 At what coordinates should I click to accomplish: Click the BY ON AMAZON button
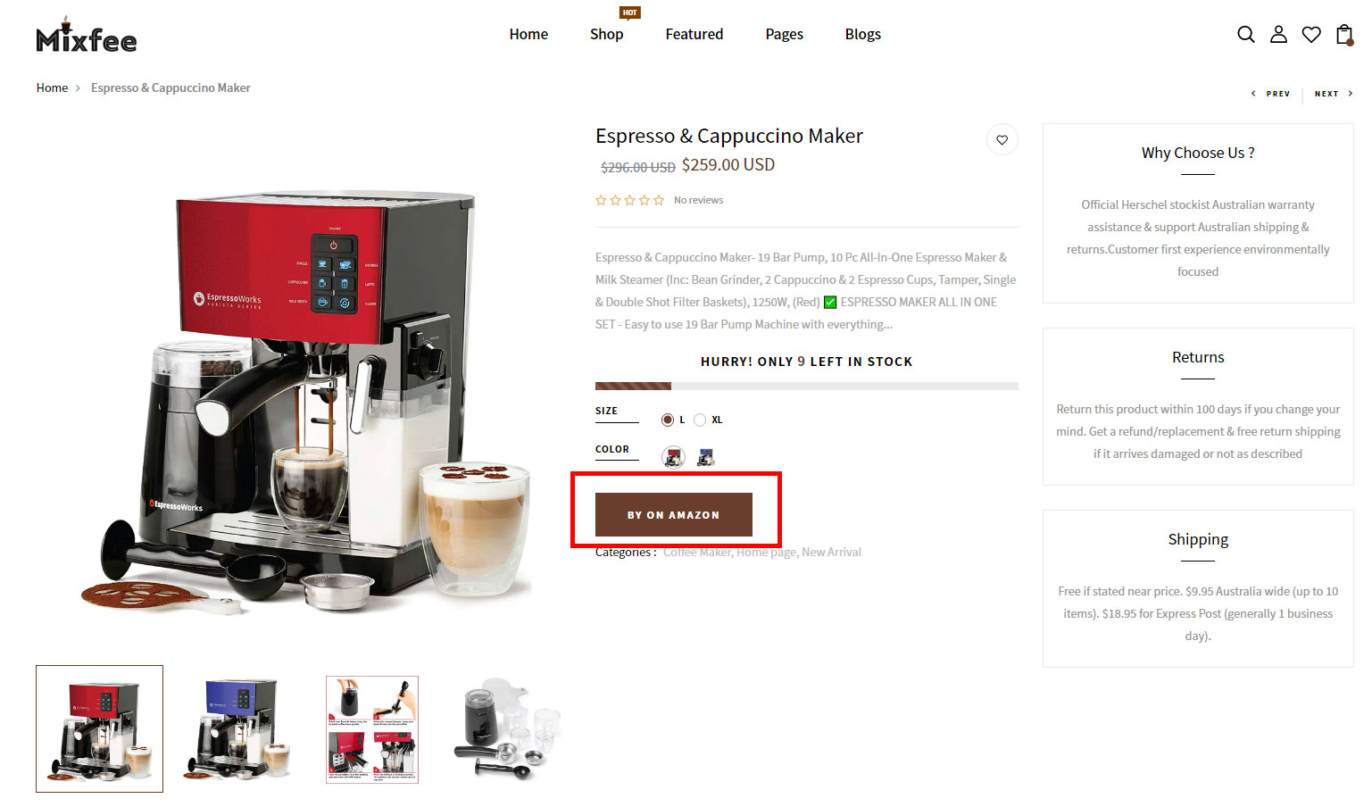(x=674, y=515)
